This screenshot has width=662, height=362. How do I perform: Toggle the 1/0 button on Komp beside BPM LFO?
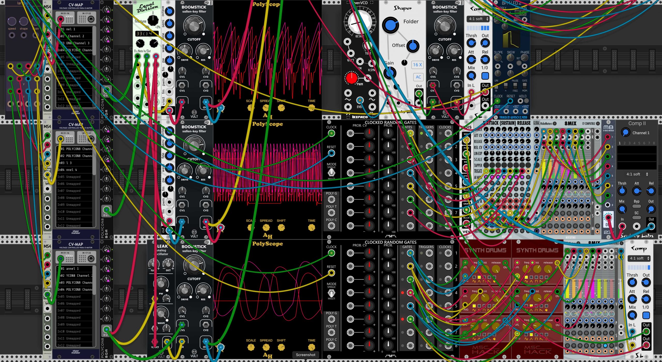point(485,76)
